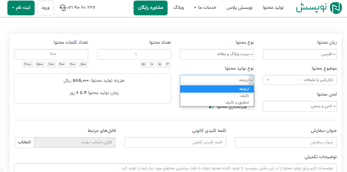Click the headset phone support icon
Screen dimensions: 347x172
click(x=62, y=8)
